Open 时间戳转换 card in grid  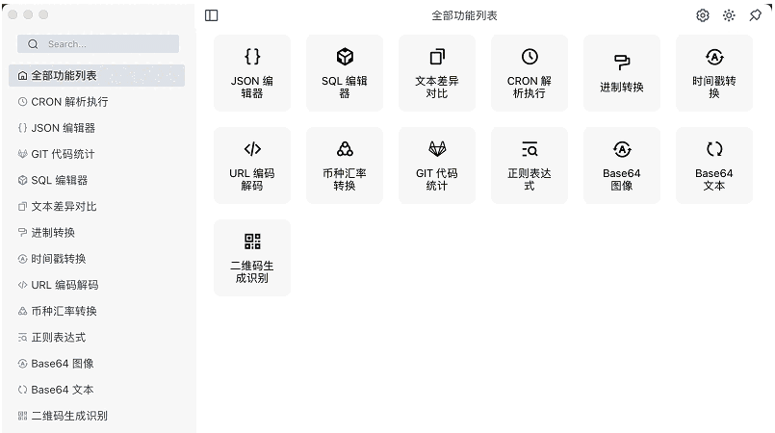pyautogui.click(x=714, y=73)
